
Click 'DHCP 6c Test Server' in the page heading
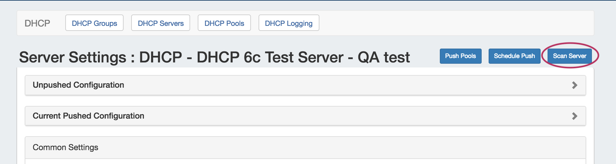(270, 57)
